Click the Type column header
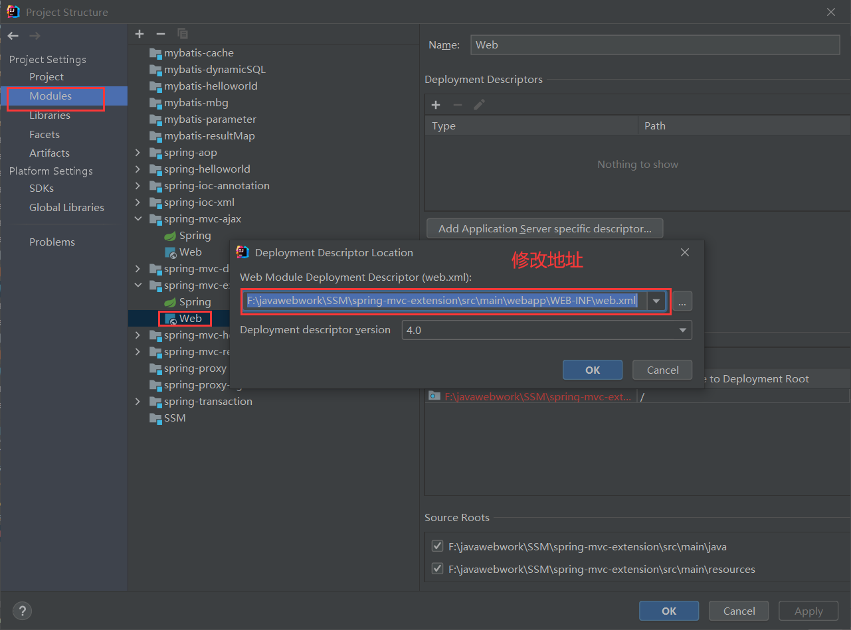Image resolution: width=851 pixels, height=630 pixels. 531,126
